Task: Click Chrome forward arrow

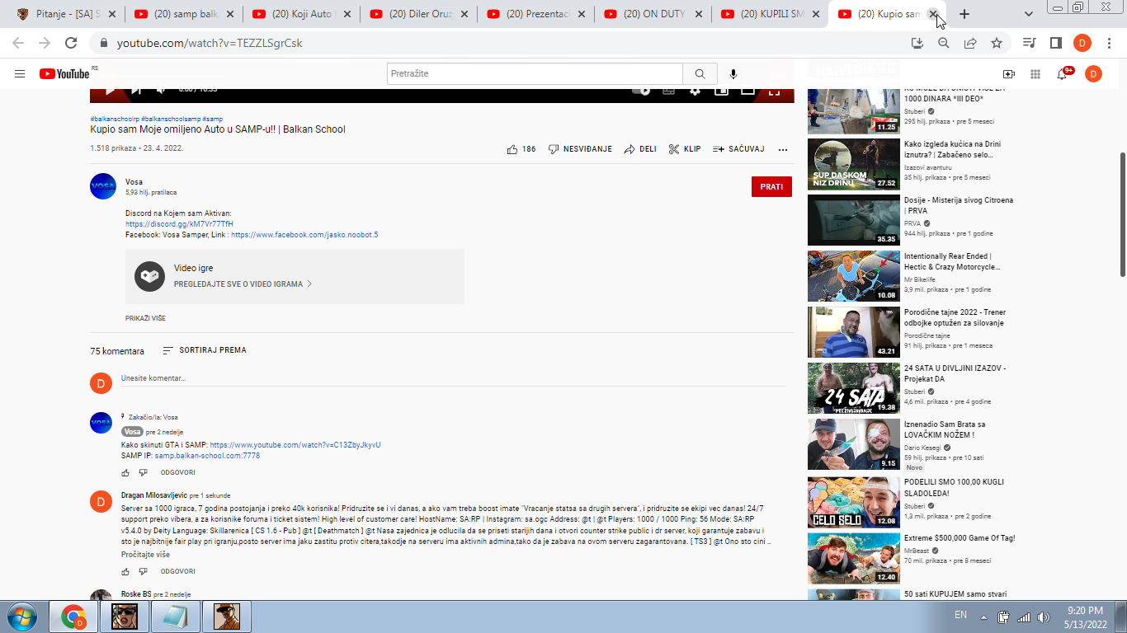Action: (x=45, y=43)
